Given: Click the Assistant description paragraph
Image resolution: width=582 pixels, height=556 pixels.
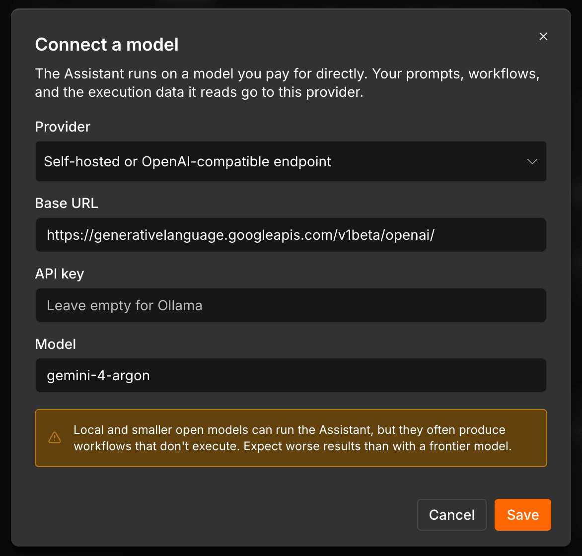Looking at the screenshot, I should tap(287, 83).
